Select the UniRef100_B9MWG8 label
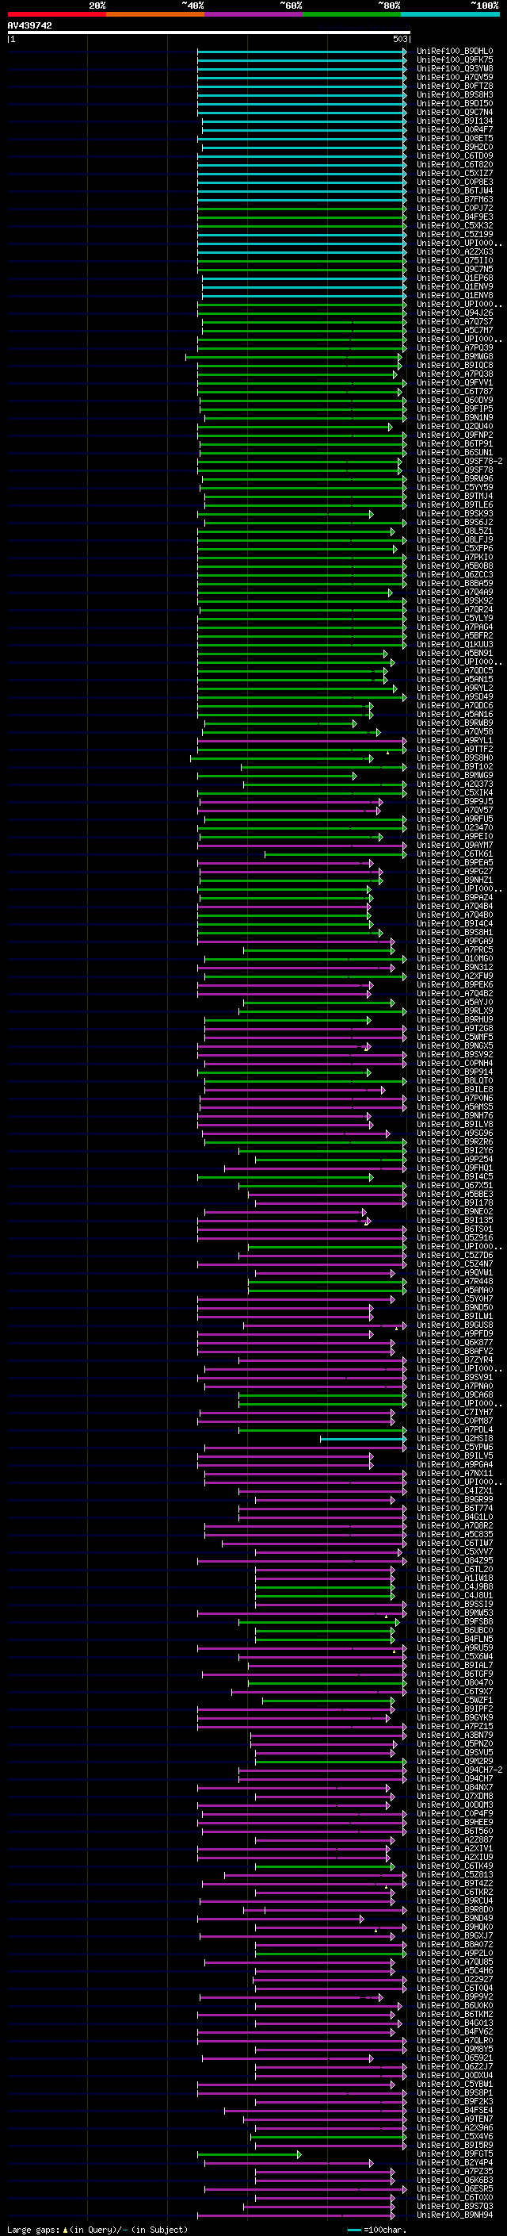The image size is (507, 2236). click(454, 357)
